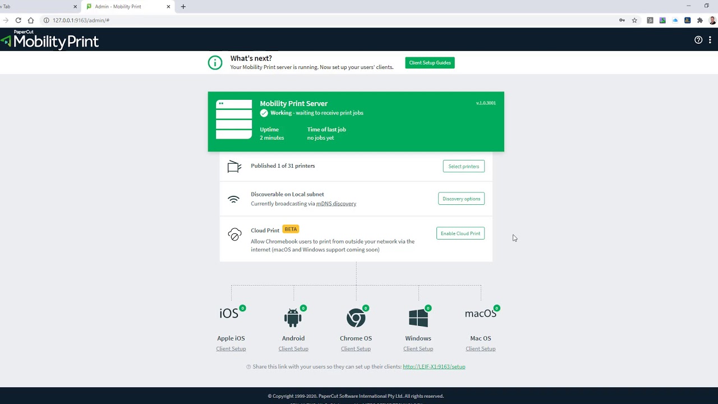The height and width of the screenshot is (404, 718).
Task: Go to the browser home page icon
Action: pyautogui.click(x=31, y=20)
